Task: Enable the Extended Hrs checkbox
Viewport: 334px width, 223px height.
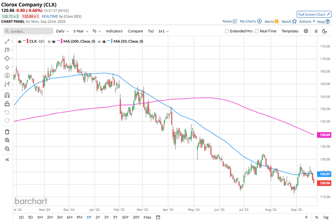Action: click(x=227, y=31)
